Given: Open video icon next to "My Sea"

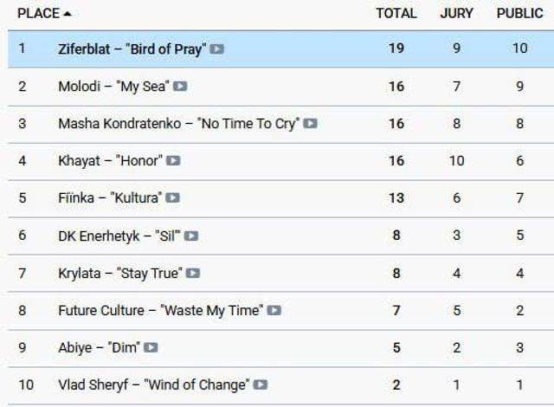Looking at the screenshot, I should (x=180, y=86).
